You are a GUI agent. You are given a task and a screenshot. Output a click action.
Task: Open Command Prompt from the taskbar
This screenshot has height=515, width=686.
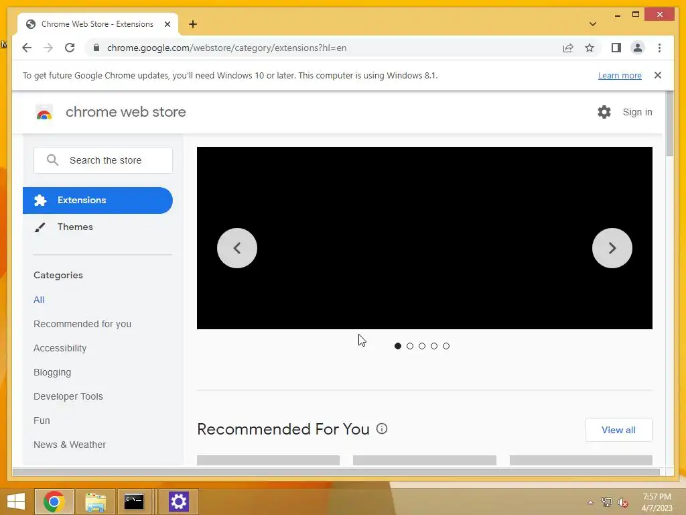(134, 502)
